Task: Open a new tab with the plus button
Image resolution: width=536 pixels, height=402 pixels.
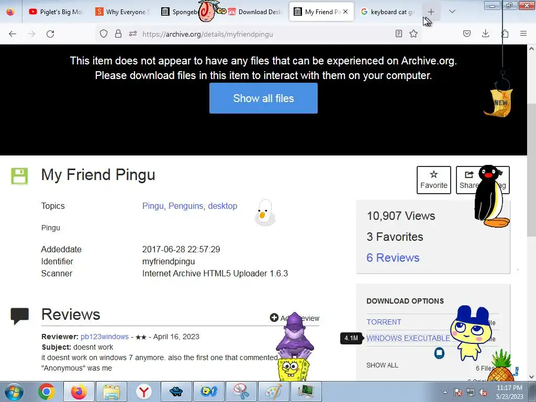Action: point(431,12)
